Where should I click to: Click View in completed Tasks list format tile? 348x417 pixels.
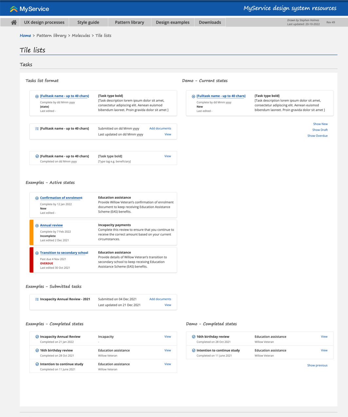click(x=167, y=156)
